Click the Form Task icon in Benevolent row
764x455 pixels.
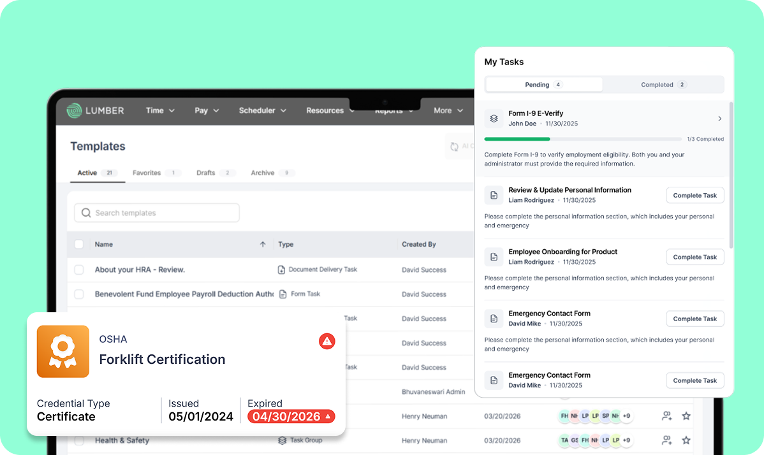(x=283, y=294)
